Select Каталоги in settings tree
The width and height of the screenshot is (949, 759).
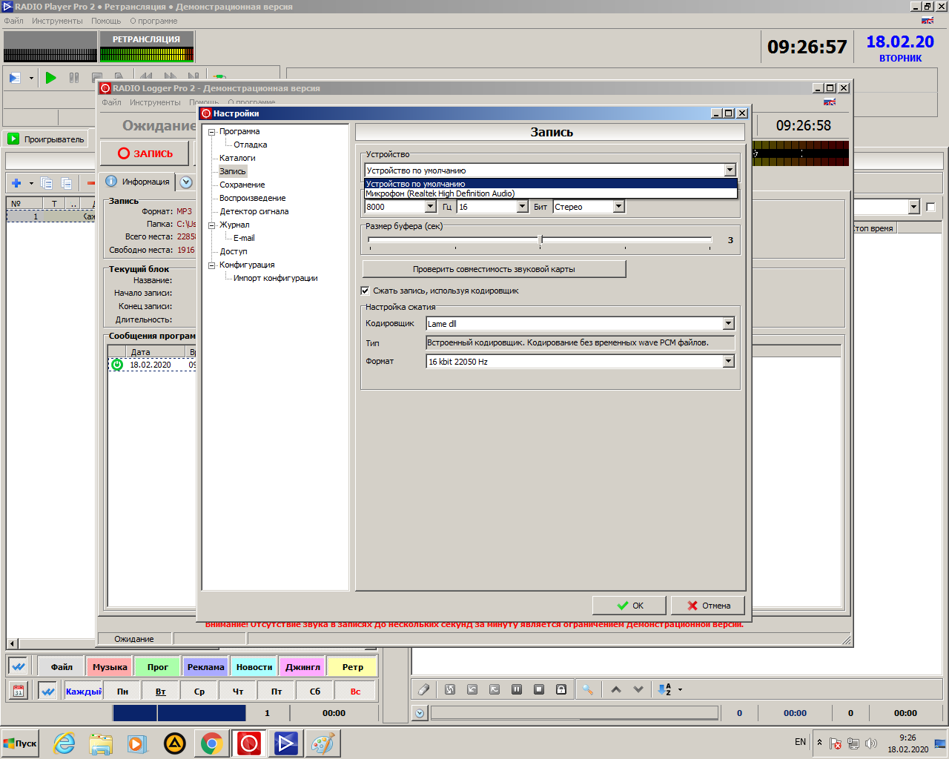(x=237, y=158)
